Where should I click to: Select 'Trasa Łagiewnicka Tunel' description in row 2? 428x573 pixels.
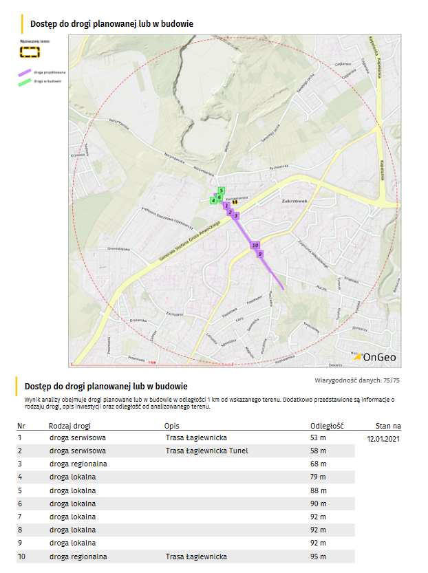pyautogui.click(x=206, y=451)
